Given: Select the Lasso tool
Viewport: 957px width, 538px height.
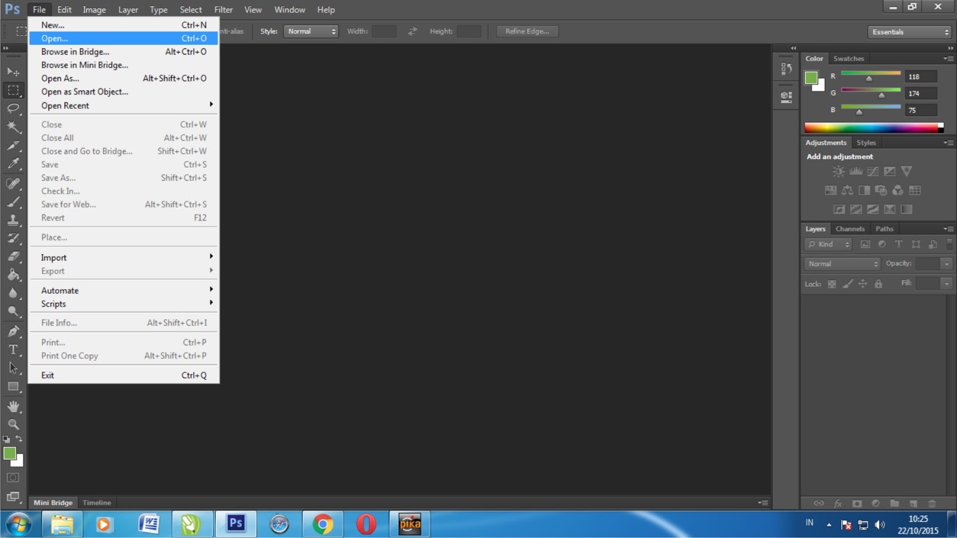Looking at the screenshot, I should pyautogui.click(x=13, y=108).
